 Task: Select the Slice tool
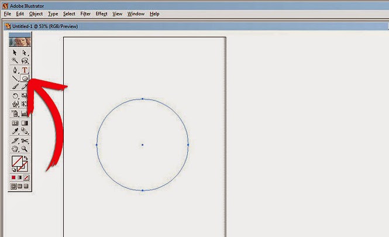15,140
